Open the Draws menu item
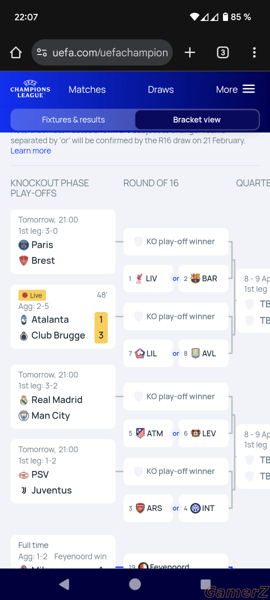The image size is (270, 600). tap(161, 89)
